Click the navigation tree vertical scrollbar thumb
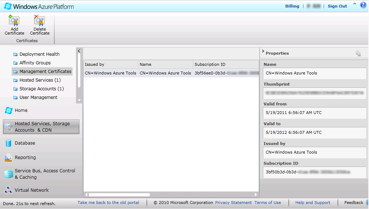The image size is (369, 209). (x=79, y=71)
